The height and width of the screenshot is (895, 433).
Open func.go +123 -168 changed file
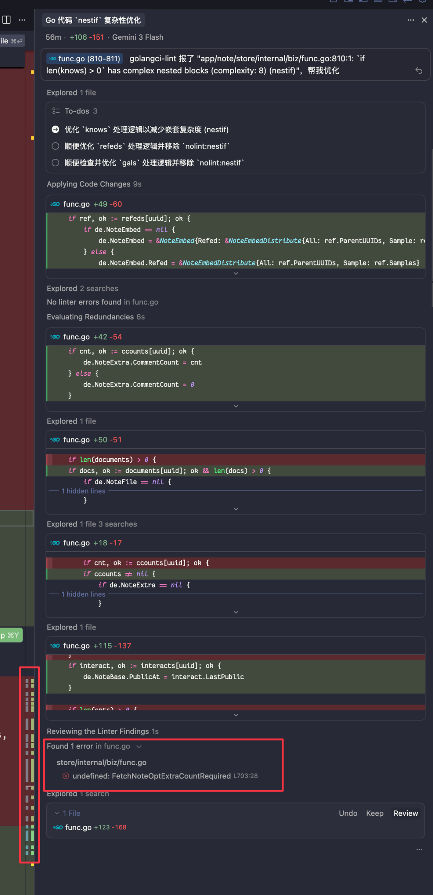click(90, 827)
